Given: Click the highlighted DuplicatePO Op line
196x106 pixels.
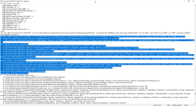Looking at the screenshot, I should pos(93,37).
